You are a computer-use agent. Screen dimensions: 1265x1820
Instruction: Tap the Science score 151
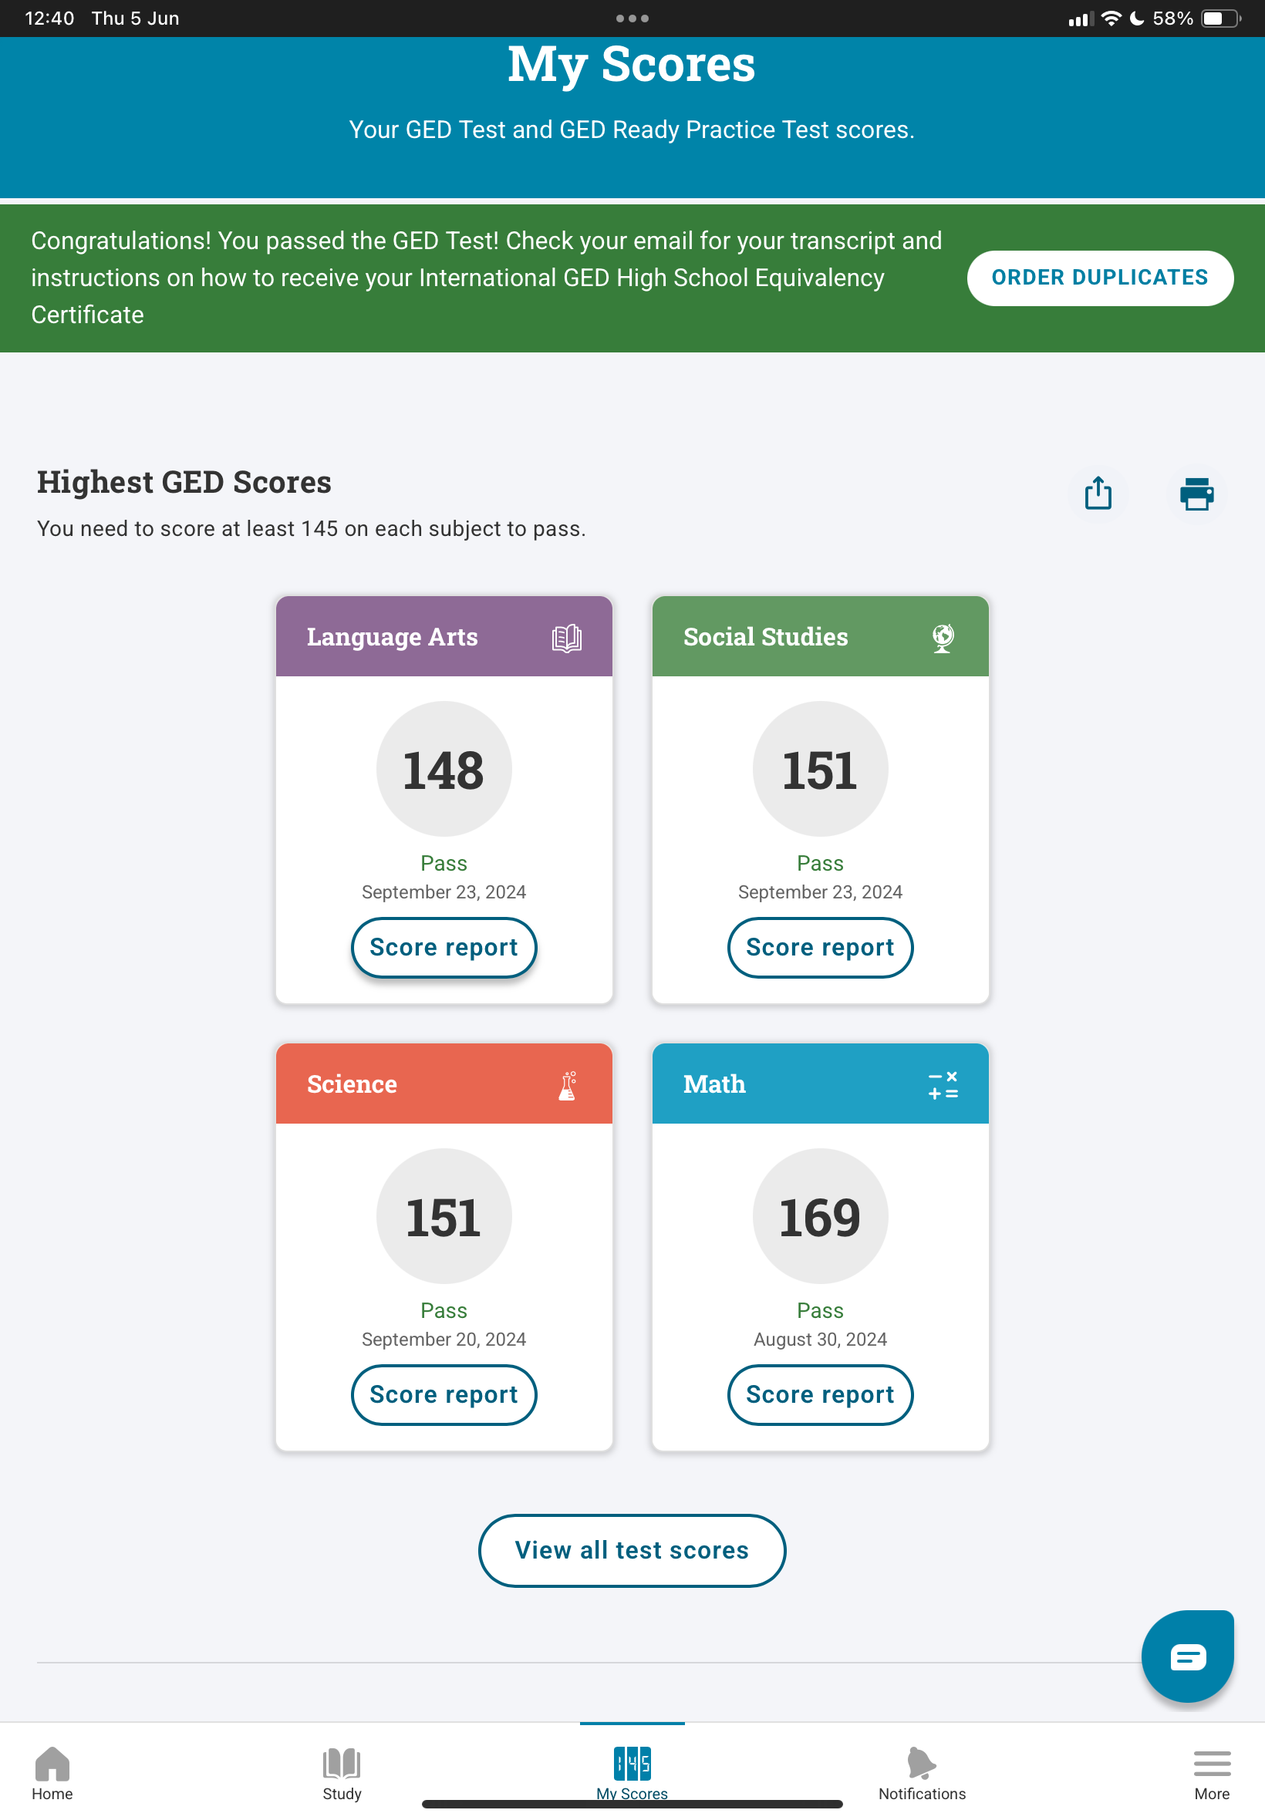tap(444, 1216)
